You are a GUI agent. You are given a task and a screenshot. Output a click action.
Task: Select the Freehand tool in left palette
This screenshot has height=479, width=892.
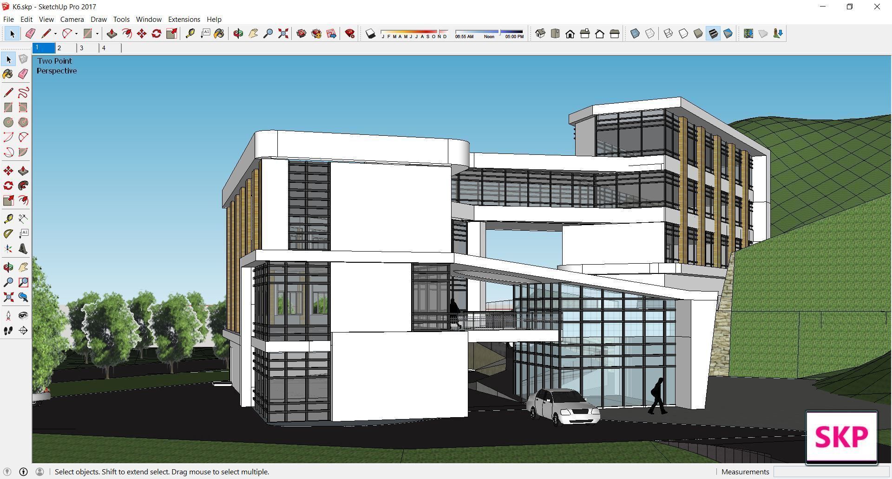pos(23,93)
